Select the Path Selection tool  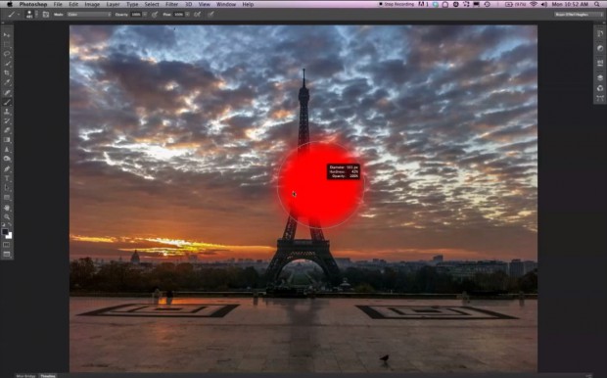coord(7,188)
